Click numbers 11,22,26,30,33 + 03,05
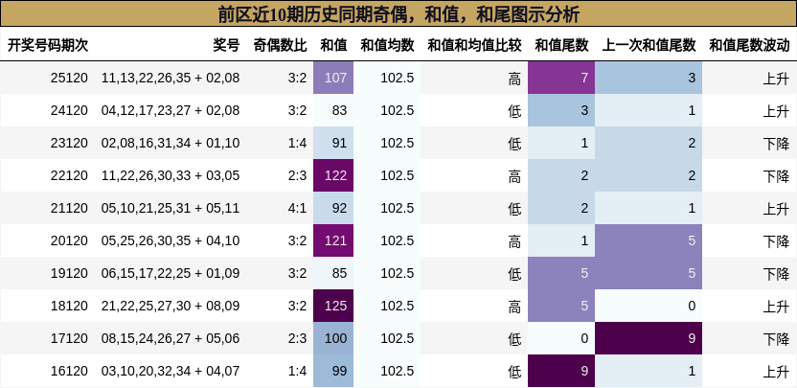 click(x=171, y=175)
